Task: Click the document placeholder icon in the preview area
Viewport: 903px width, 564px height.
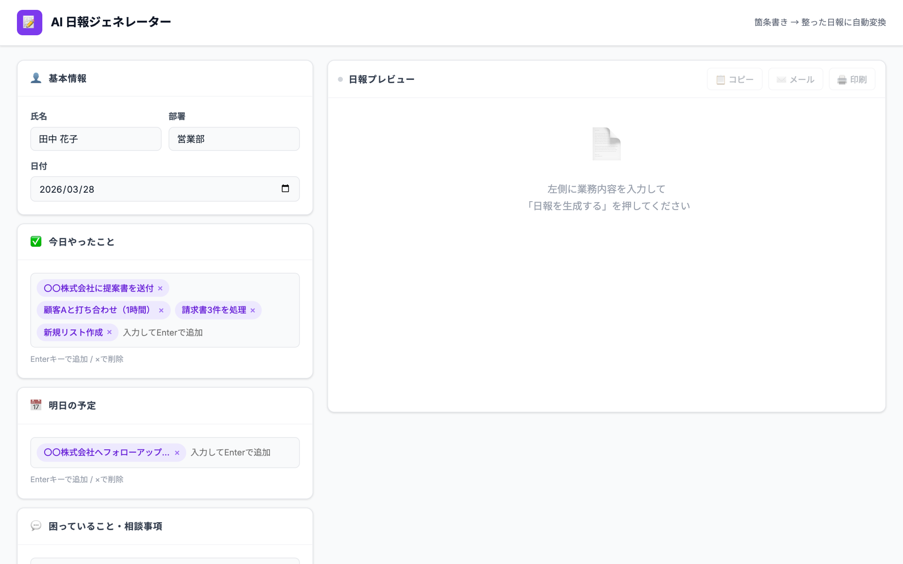Action: 606,144
